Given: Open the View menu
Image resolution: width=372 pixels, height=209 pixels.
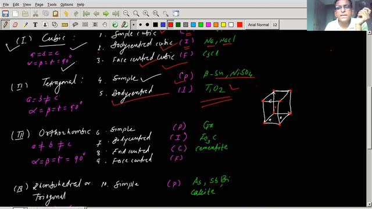Looking at the screenshot, I should pos(27,5).
